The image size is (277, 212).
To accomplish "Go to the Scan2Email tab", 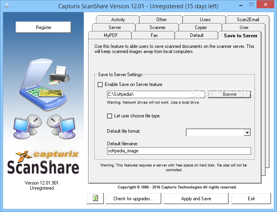I will 247,19.
